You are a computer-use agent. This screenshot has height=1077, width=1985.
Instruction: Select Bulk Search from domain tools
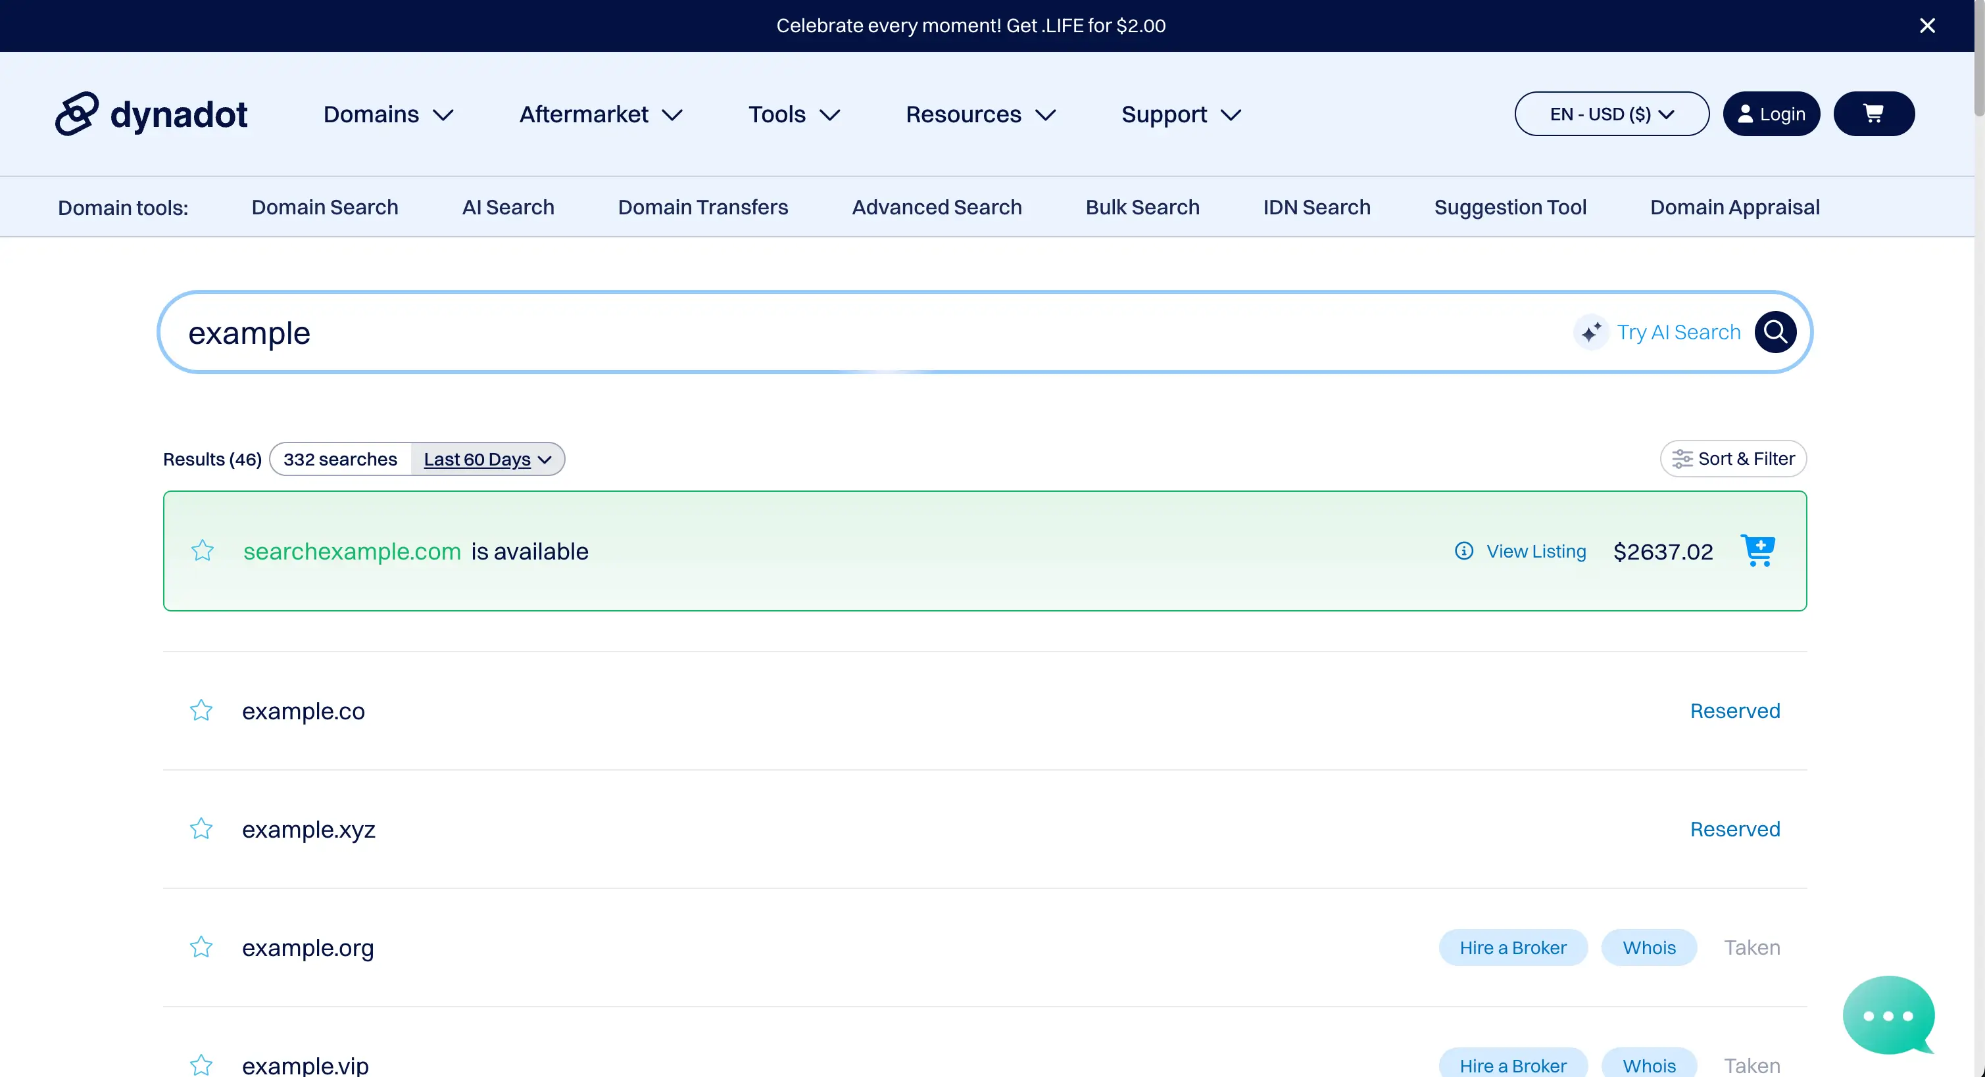click(x=1142, y=206)
